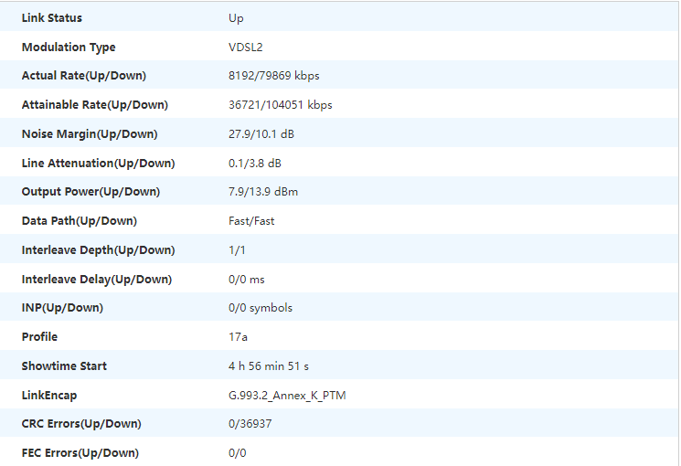Viewport: 681px width, 466px height.
Task: Select the modulation value 'VDSL2'
Action: click(245, 47)
